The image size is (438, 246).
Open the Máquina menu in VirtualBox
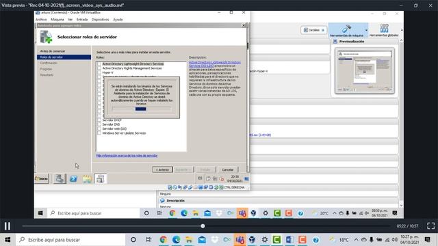(57, 20)
